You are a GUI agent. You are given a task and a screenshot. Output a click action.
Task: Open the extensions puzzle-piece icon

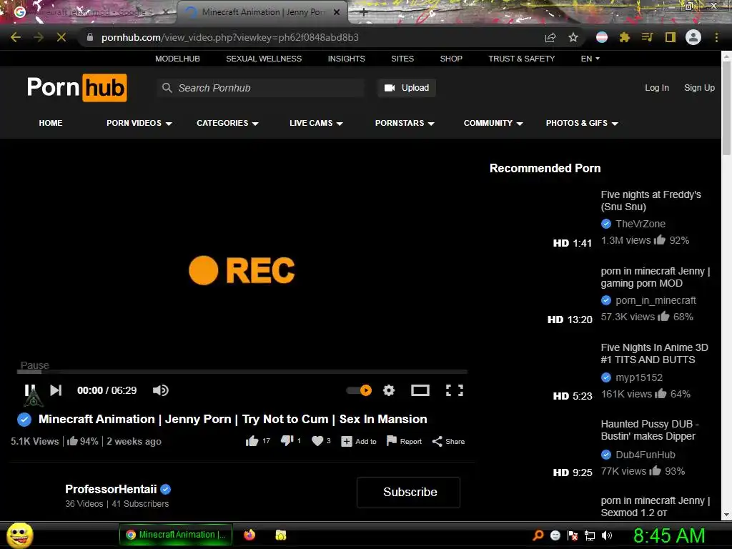(625, 37)
